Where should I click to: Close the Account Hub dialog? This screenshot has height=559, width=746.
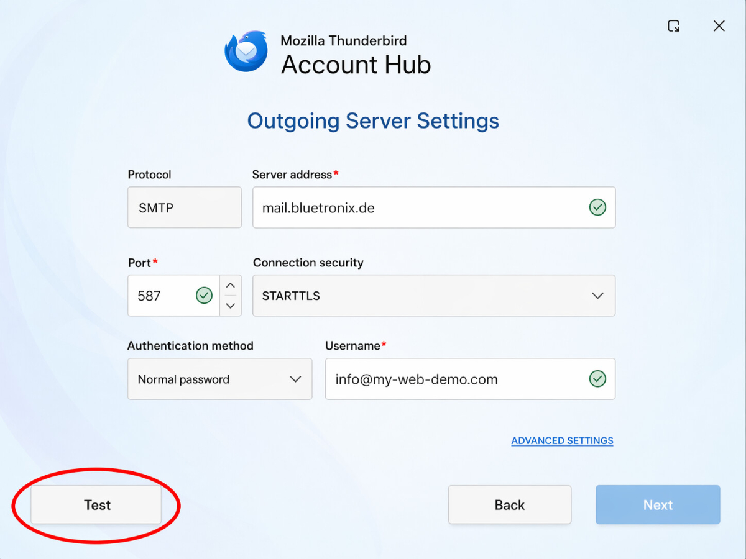click(x=719, y=26)
